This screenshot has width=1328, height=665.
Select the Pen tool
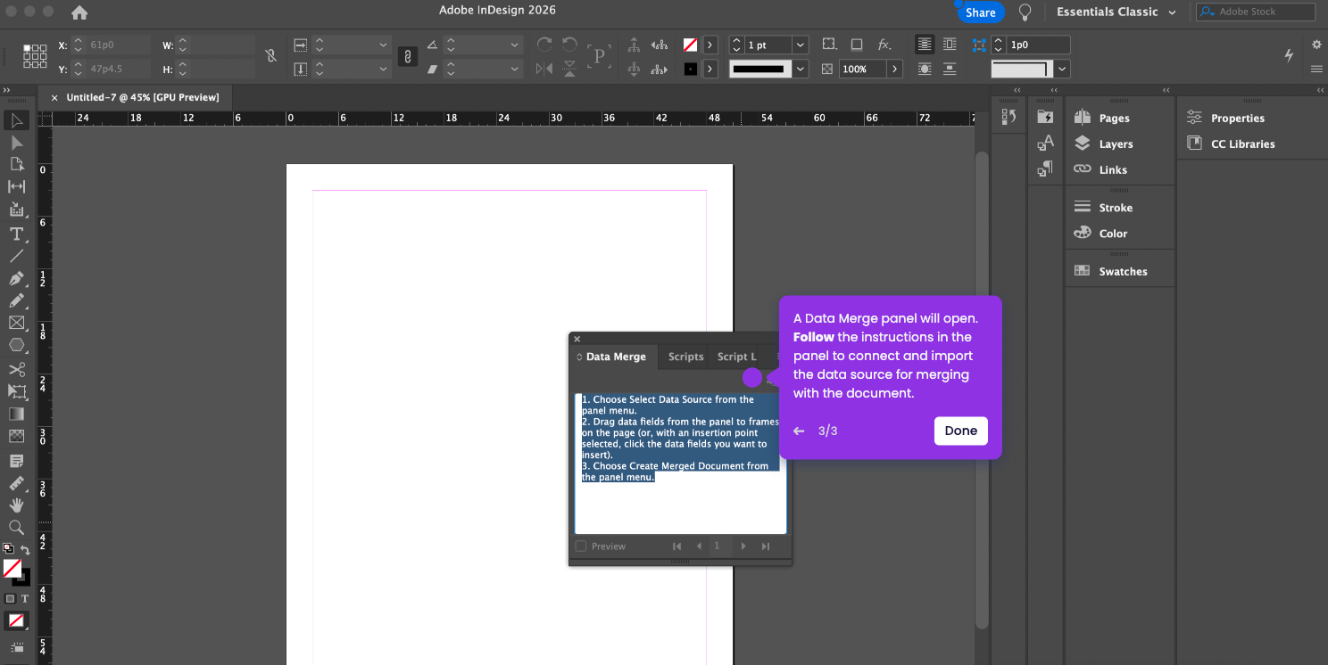pos(17,279)
